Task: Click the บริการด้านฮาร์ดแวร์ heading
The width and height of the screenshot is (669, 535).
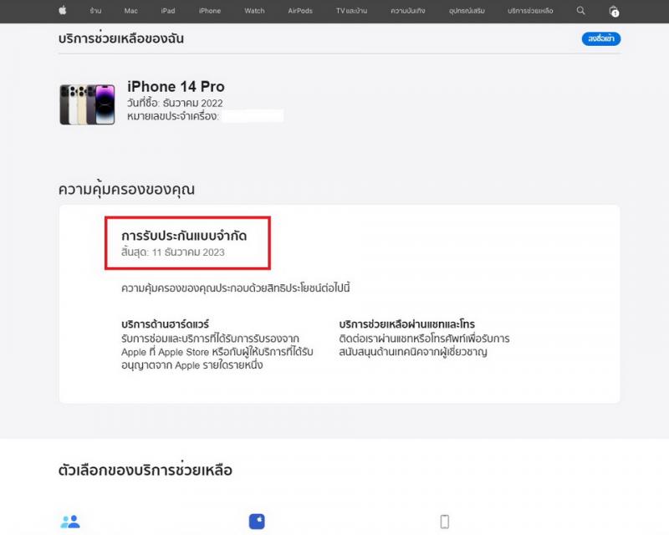Action: click(x=165, y=324)
